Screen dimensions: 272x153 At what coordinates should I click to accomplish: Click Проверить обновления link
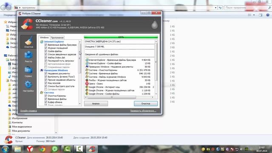tap(143, 111)
